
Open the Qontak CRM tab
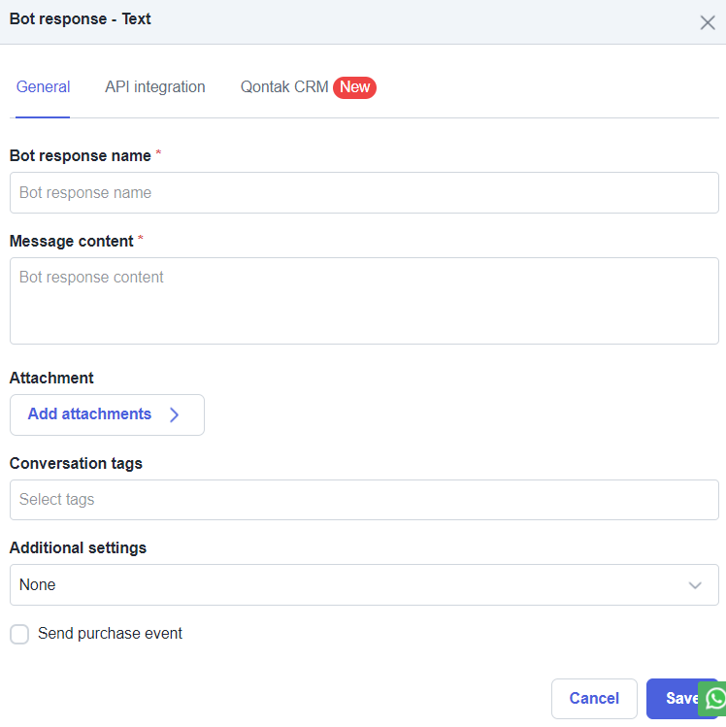pyautogui.click(x=284, y=87)
